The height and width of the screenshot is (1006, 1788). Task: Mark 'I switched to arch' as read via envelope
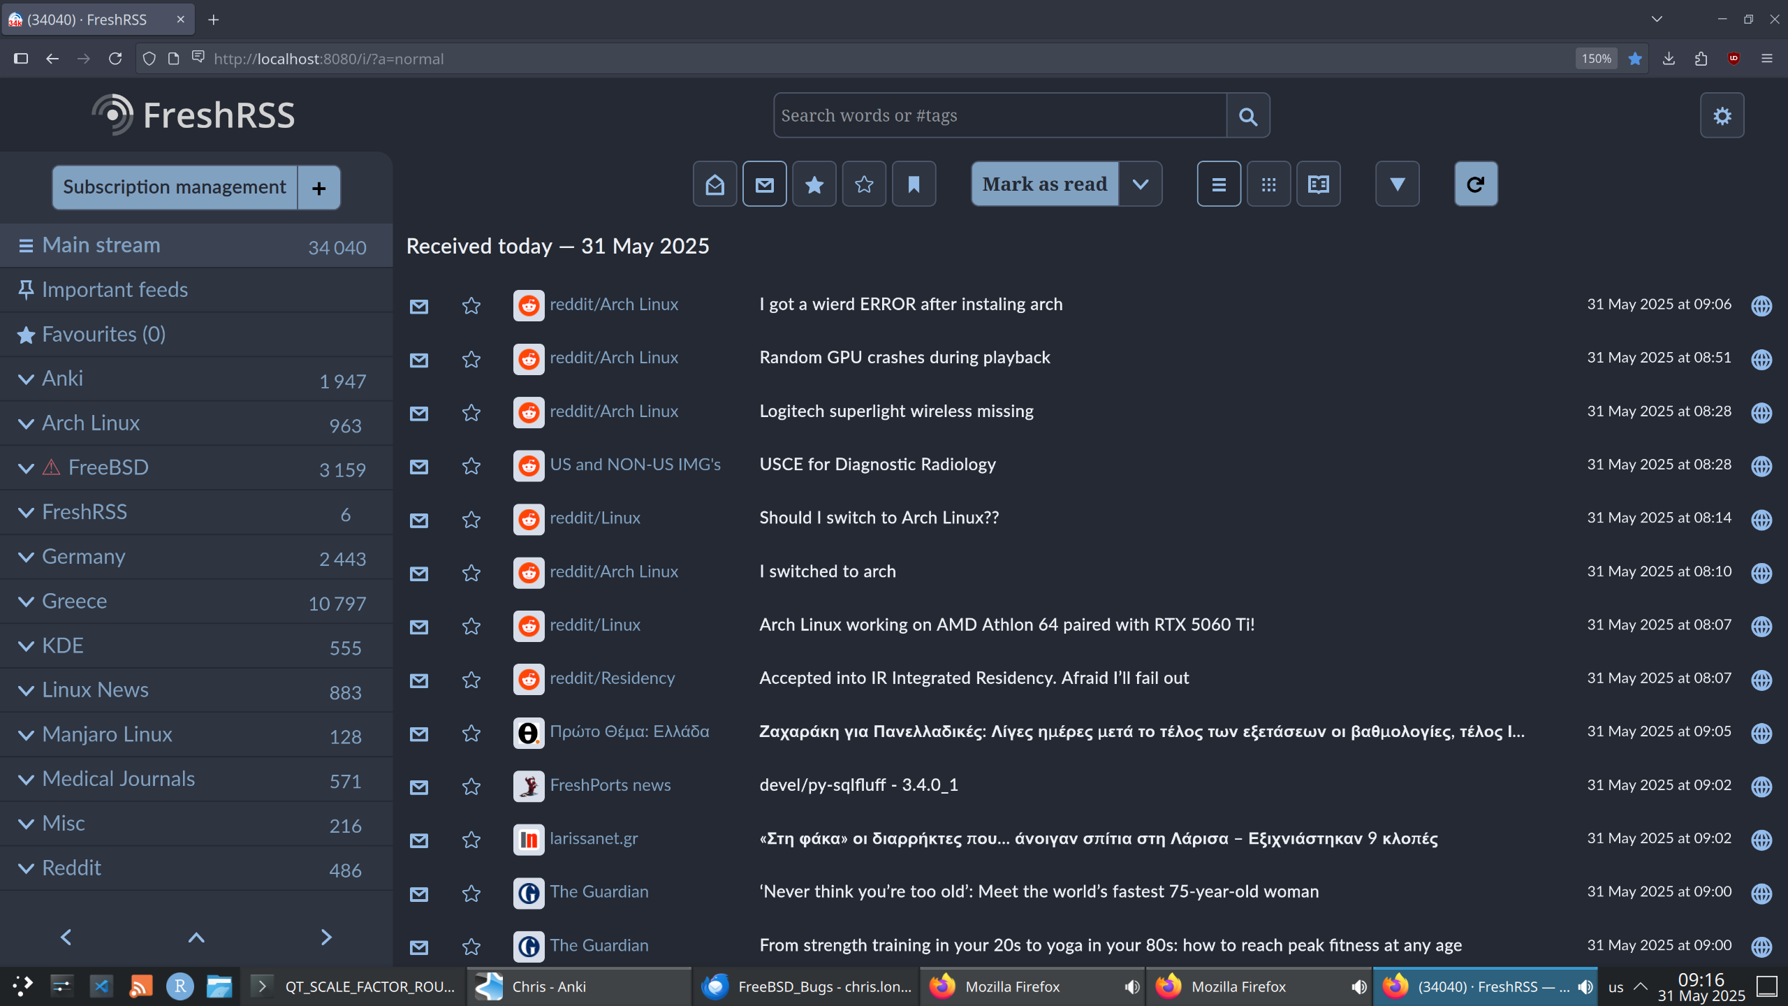click(x=418, y=573)
